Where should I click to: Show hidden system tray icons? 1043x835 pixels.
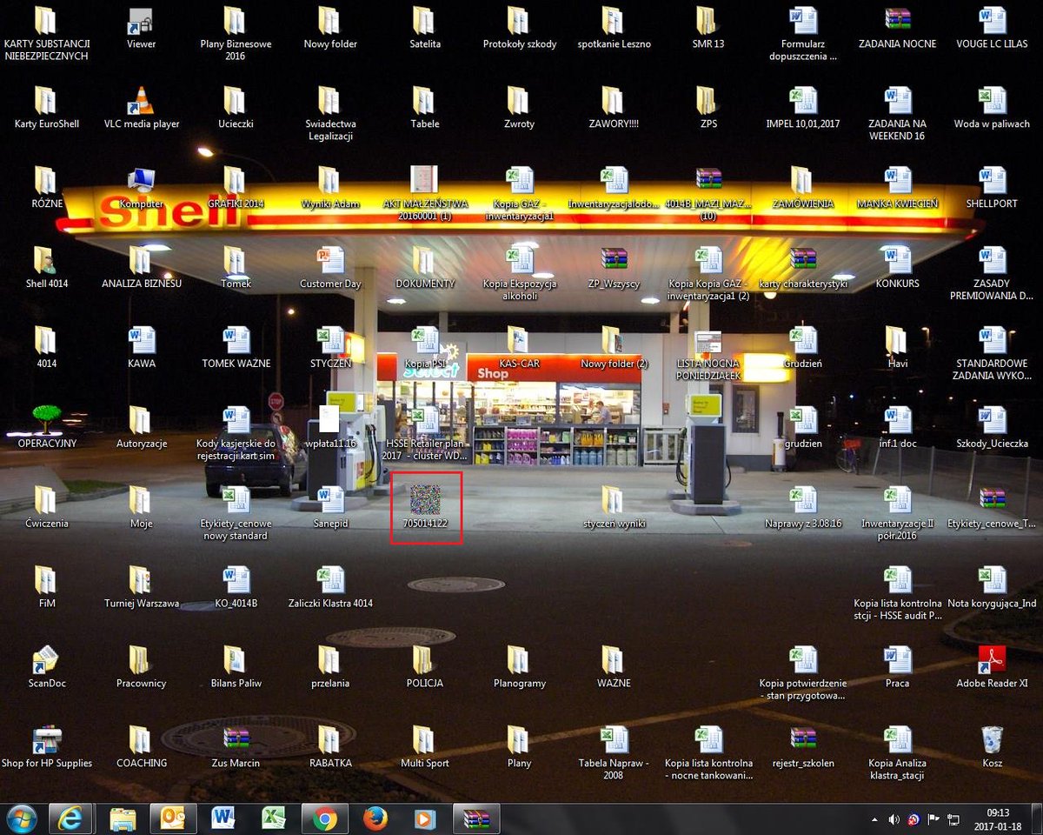point(875,819)
